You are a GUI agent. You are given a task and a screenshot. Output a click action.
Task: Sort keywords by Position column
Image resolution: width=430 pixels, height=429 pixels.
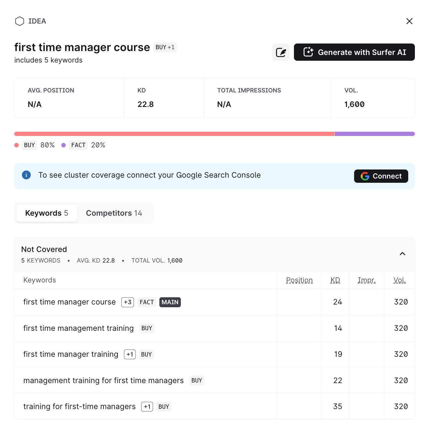click(x=299, y=280)
